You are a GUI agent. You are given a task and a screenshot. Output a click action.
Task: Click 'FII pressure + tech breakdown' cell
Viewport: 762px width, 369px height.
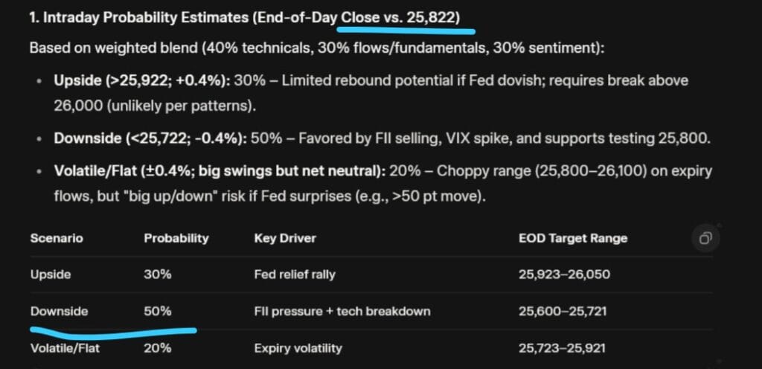[x=342, y=311]
